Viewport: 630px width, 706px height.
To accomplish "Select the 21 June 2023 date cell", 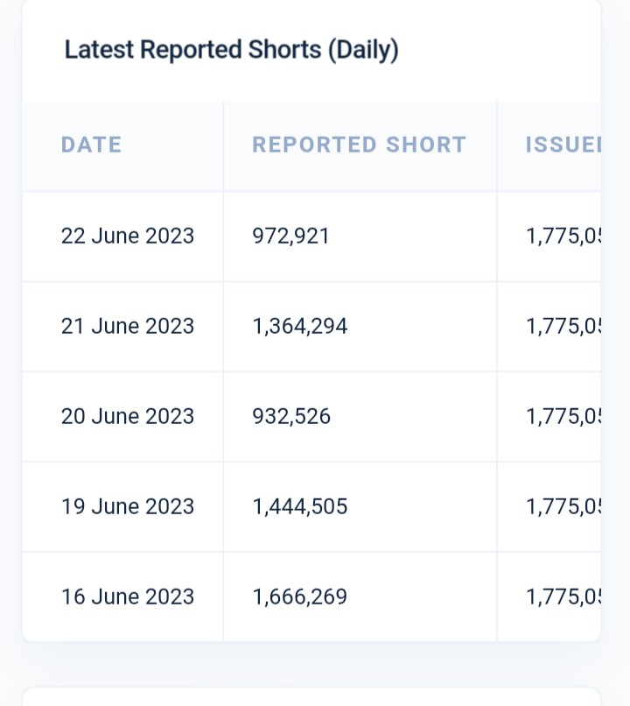I will tap(128, 327).
